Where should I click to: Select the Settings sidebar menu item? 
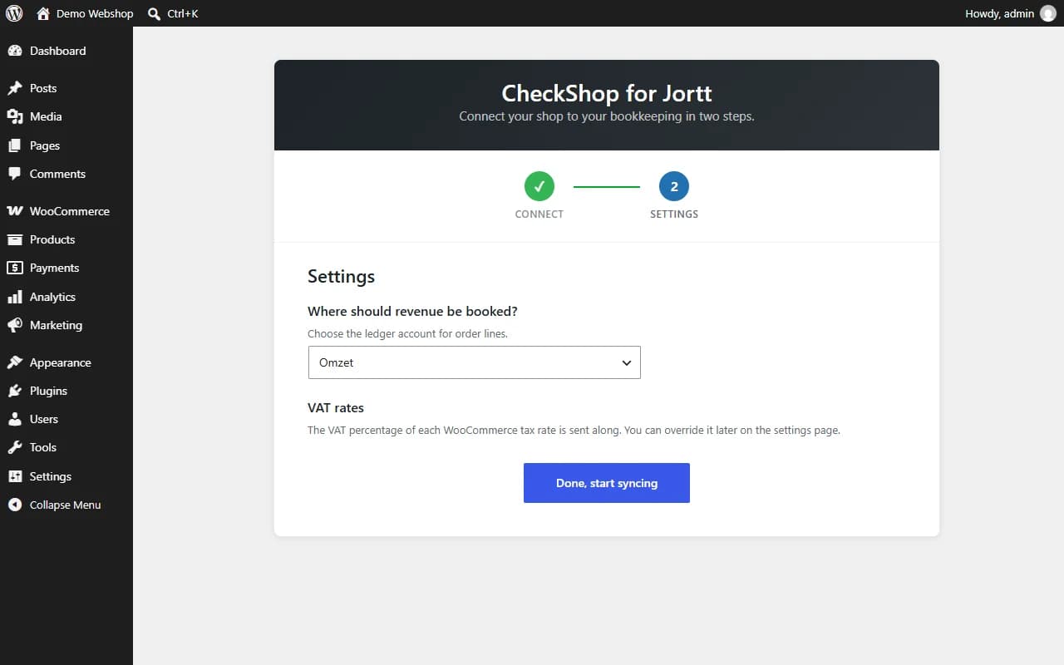(66, 476)
